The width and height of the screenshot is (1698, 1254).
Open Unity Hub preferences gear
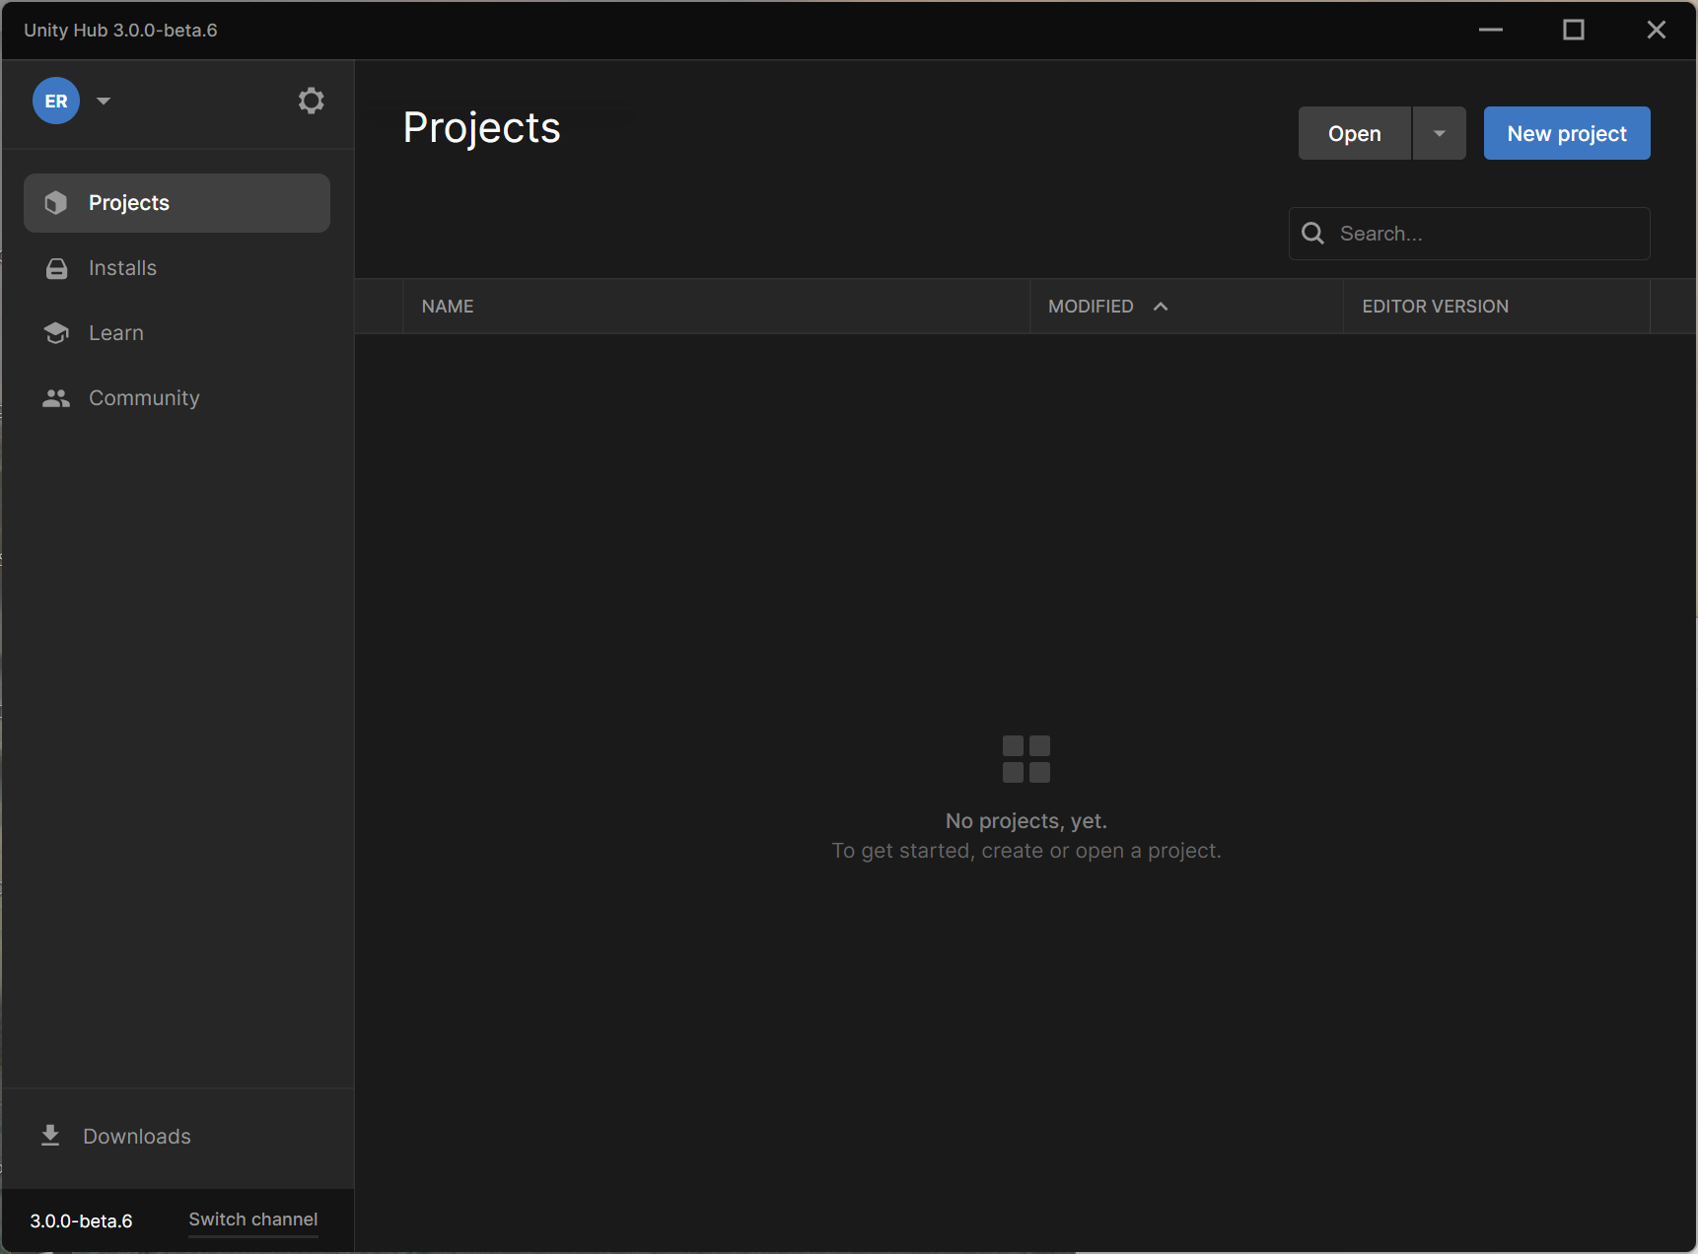pos(311,100)
